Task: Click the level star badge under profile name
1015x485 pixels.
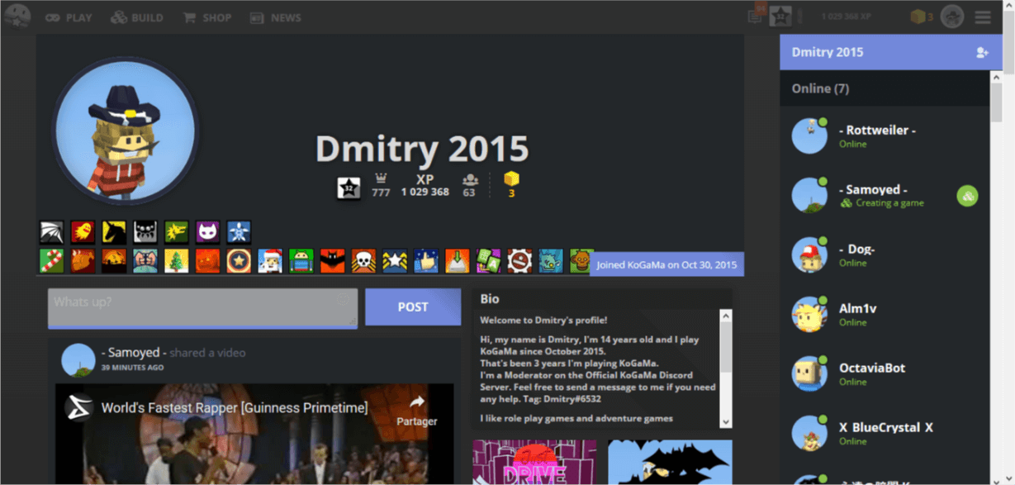Action: pyautogui.click(x=349, y=188)
